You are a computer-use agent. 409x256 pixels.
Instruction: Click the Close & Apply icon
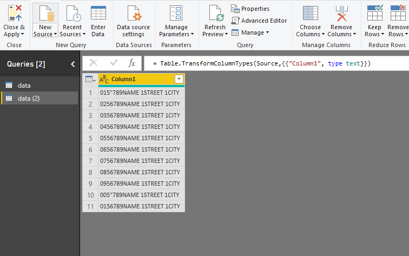click(x=15, y=13)
